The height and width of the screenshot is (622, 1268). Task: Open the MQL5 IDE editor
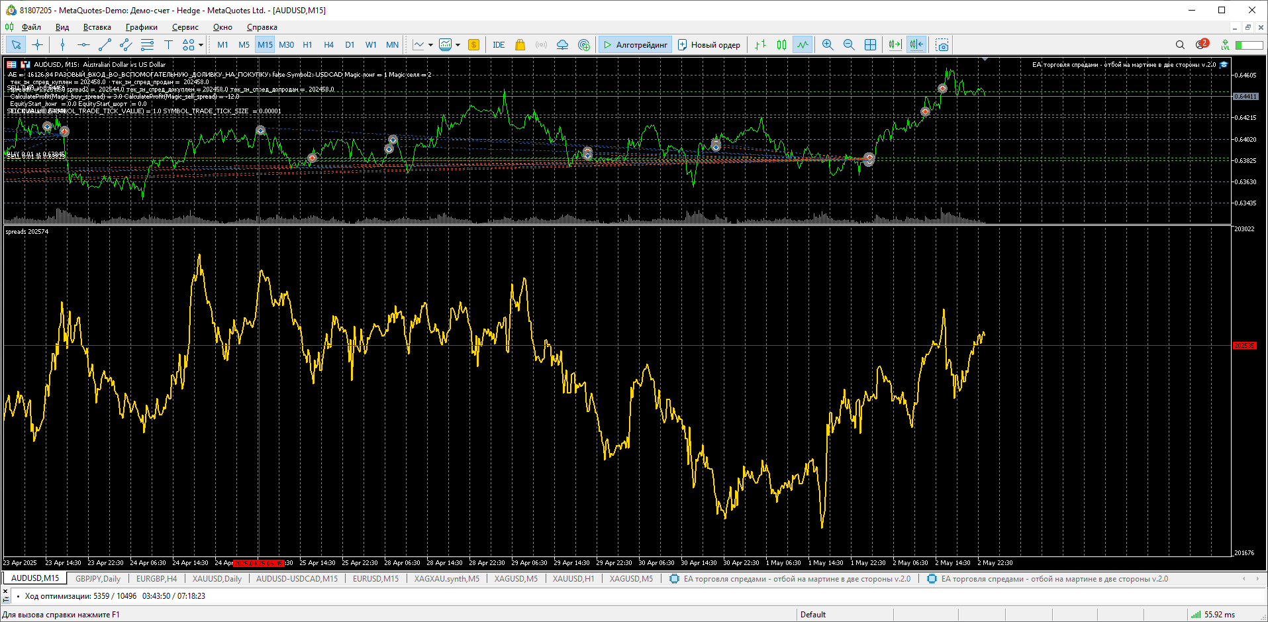(x=499, y=45)
